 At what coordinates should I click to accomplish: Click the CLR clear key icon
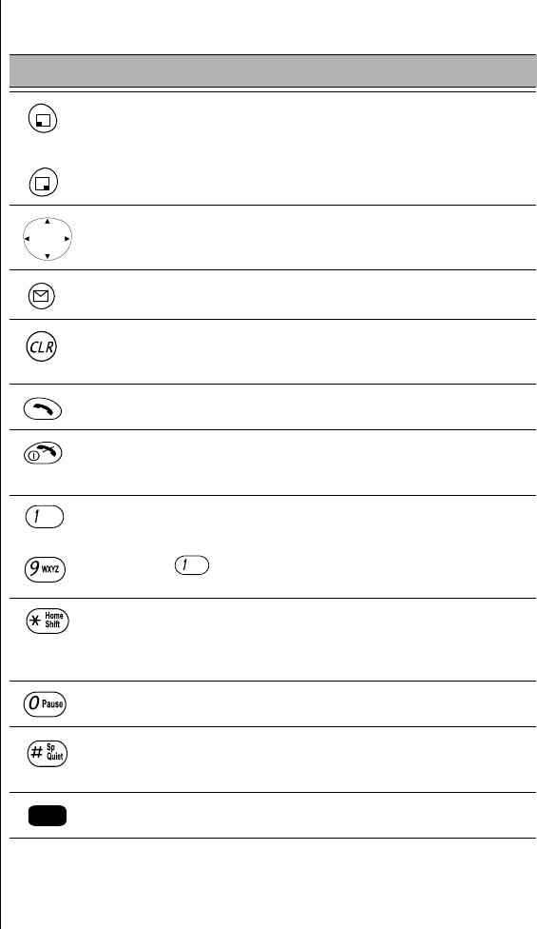[42, 346]
